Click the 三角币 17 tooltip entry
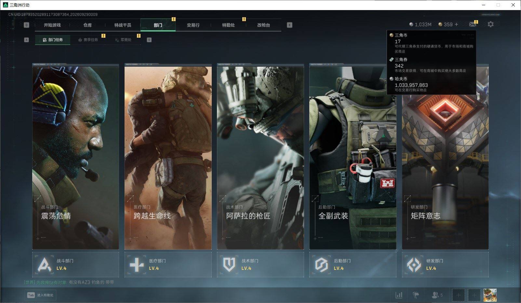Viewport: 521px width, 303px height. tap(431, 43)
